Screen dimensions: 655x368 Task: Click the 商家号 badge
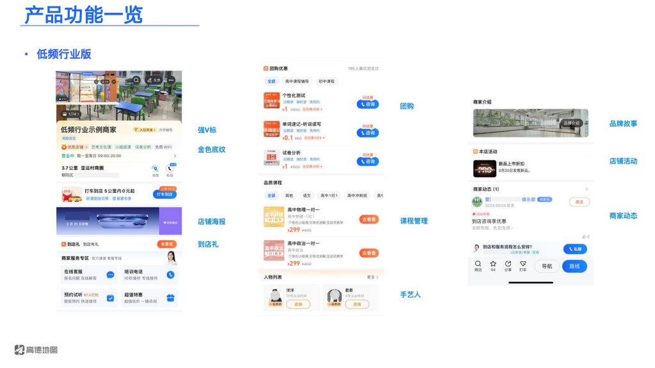tap(545, 199)
